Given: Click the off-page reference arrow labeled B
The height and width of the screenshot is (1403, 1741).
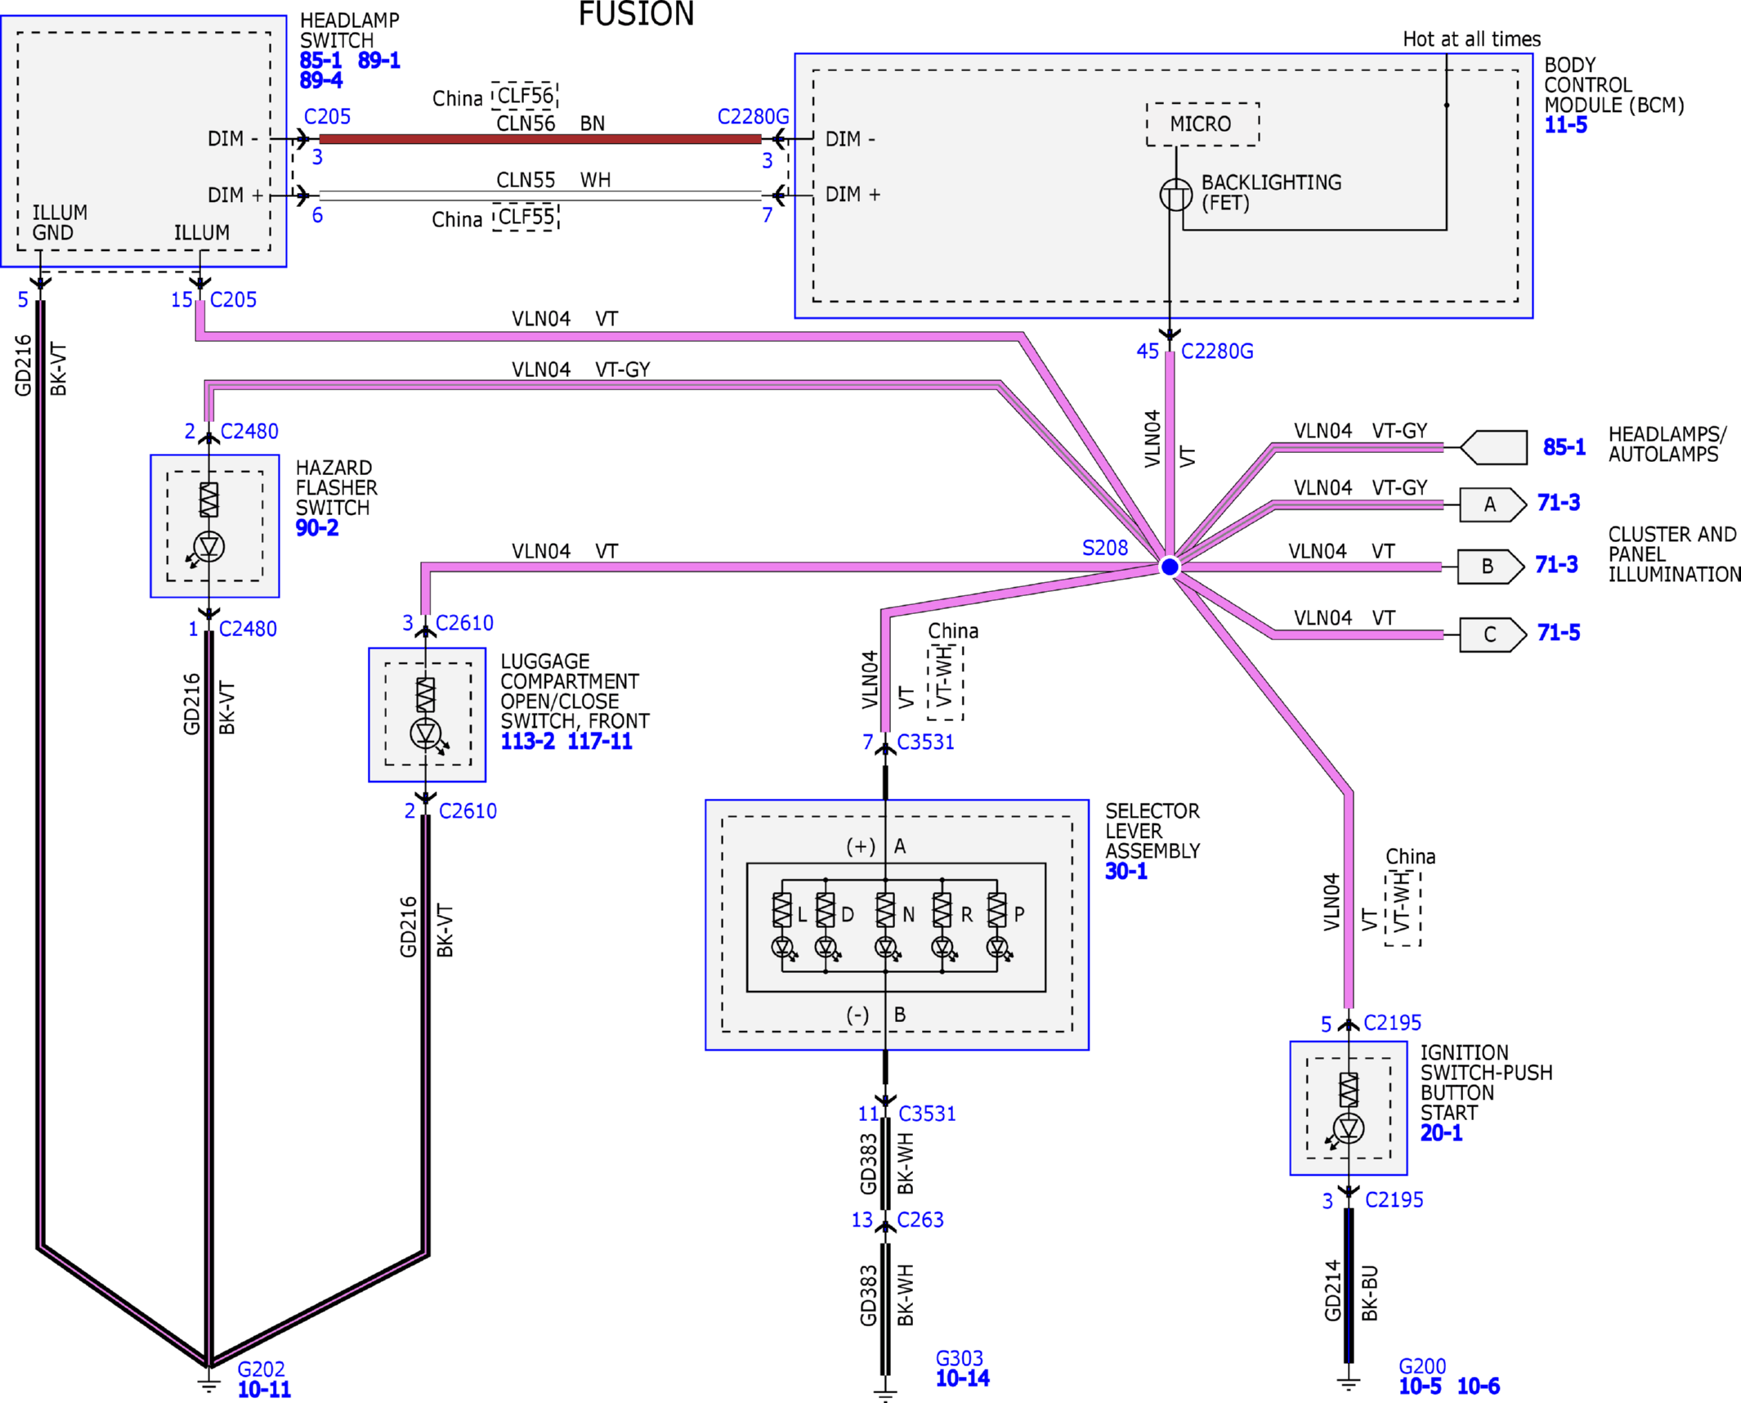Looking at the screenshot, I should tap(1491, 566).
